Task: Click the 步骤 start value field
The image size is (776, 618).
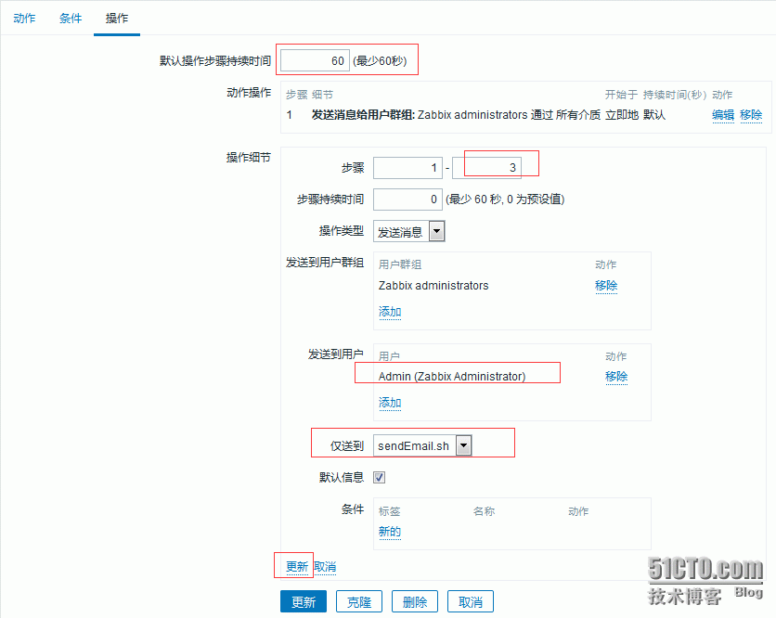Action: point(407,168)
